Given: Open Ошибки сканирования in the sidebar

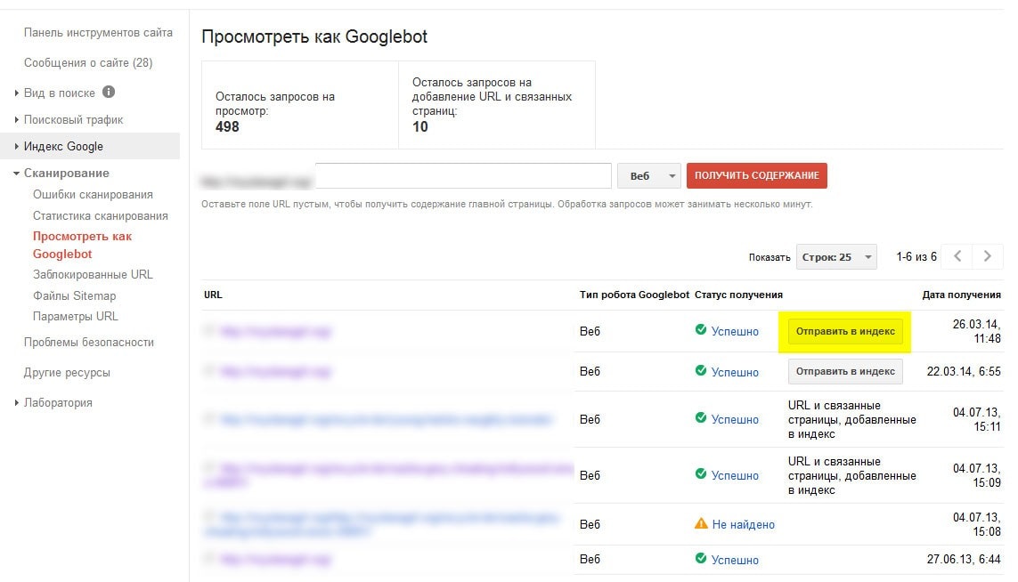Looking at the screenshot, I should tap(93, 194).
